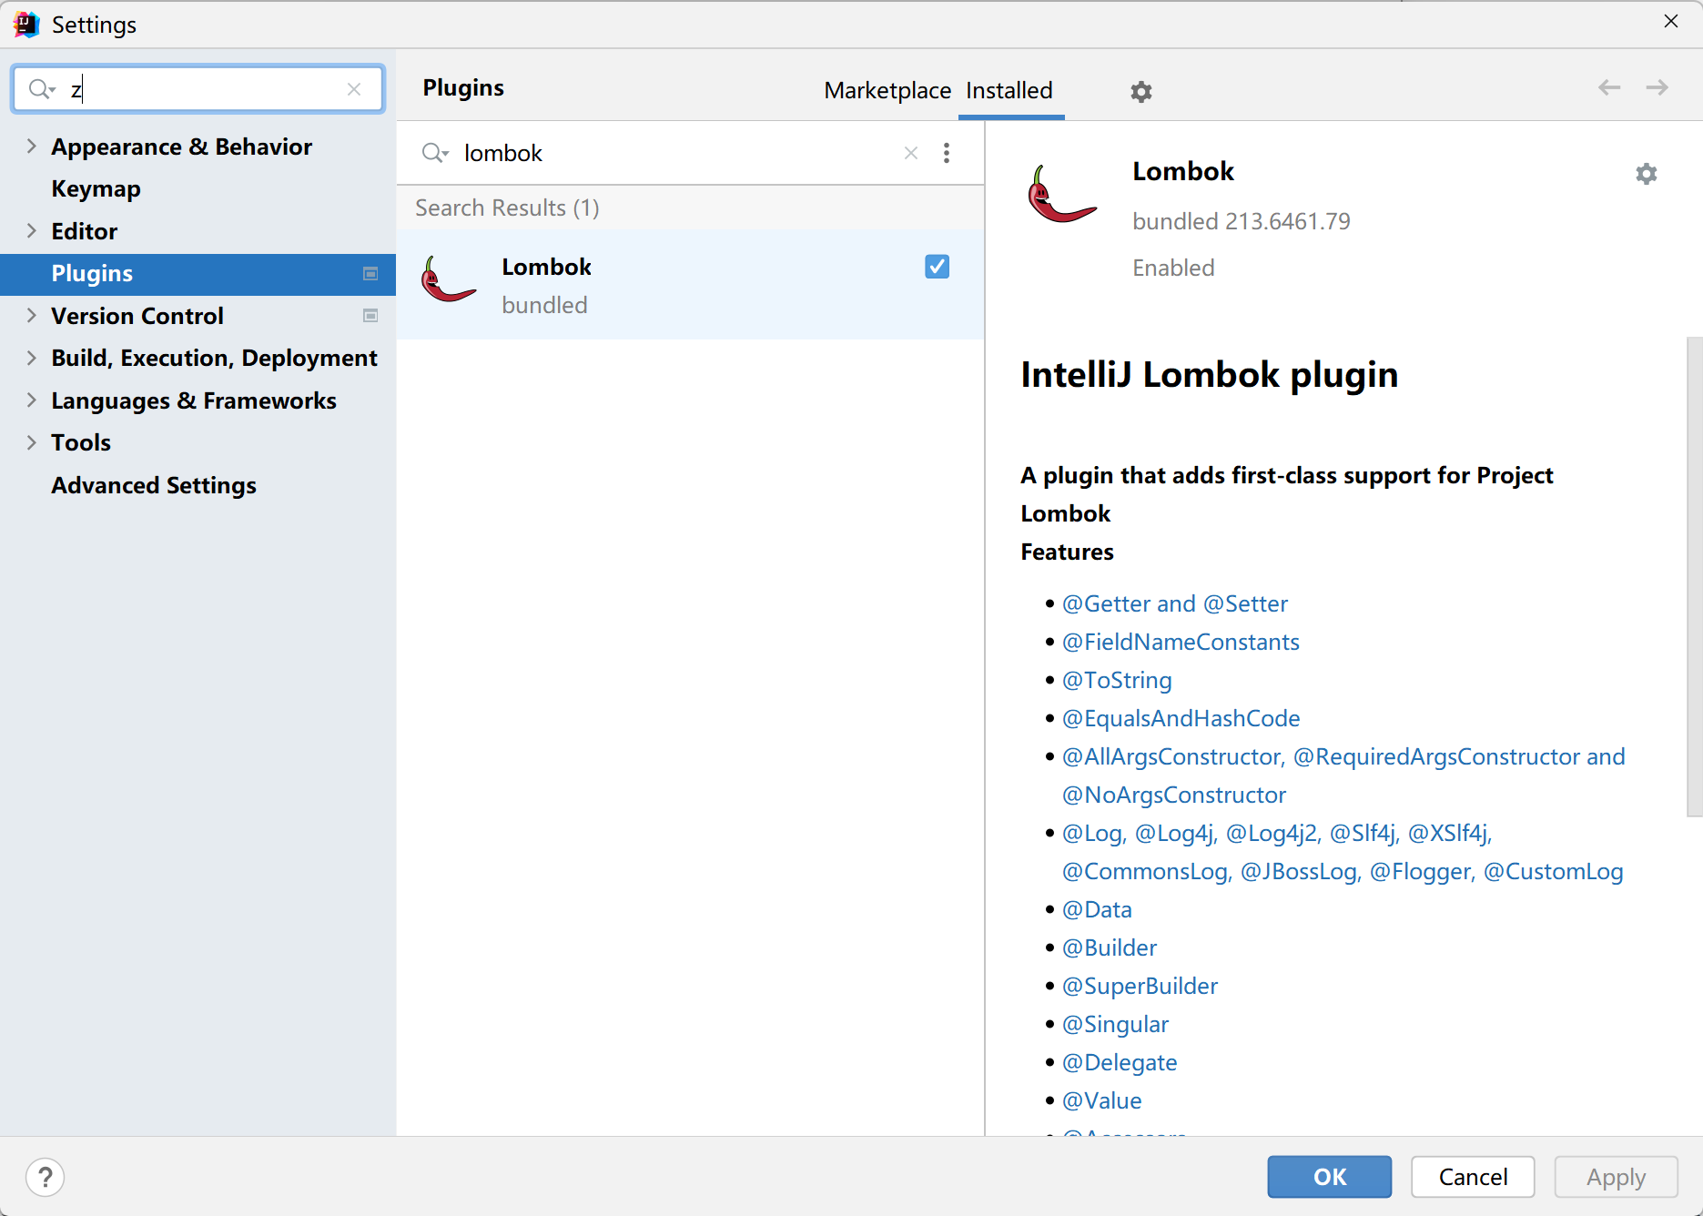Click the project-level marker icon beside Version Control

370,316
